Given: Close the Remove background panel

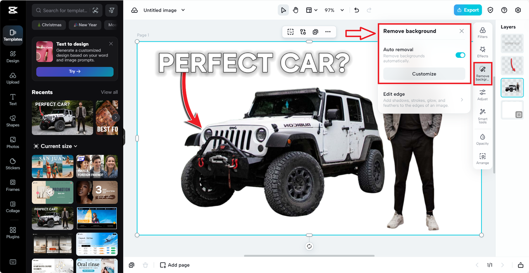Looking at the screenshot, I should pos(462,31).
